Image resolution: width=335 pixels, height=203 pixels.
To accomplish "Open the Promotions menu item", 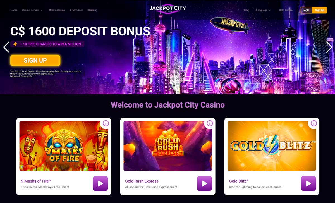I will point(76,10).
